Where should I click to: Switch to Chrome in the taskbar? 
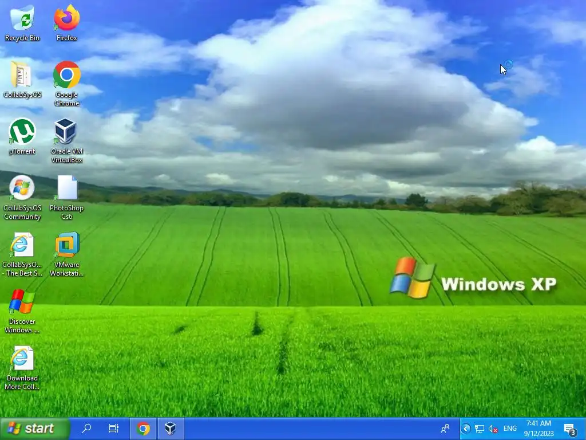point(142,429)
